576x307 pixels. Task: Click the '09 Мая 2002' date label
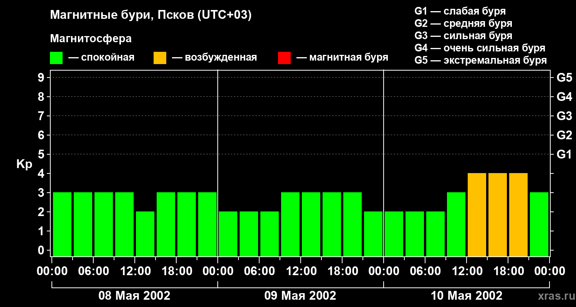[300, 295]
